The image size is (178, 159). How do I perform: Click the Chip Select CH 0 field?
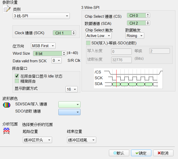coord(136,15)
